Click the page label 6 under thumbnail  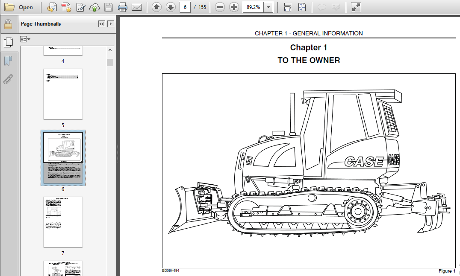63,189
